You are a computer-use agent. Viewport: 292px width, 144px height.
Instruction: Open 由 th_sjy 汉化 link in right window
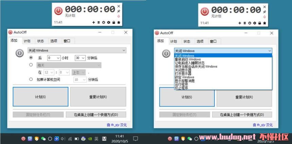click(x=263, y=125)
